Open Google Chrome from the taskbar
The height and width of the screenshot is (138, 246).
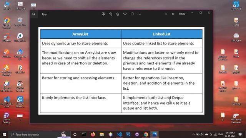(x=146, y=135)
